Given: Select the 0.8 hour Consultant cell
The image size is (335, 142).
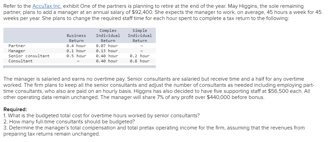Looking at the screenshot, I should click(140, 61).
